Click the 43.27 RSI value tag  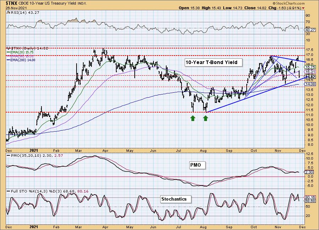coord(310,30)
